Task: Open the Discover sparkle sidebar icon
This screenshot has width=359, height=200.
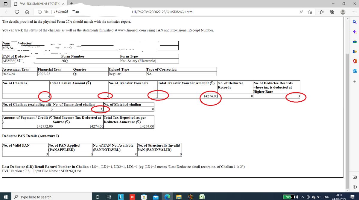Action: click(x=355, y=32)
